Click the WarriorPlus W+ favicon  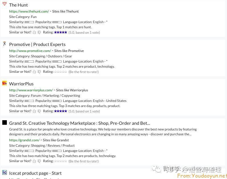click(5, 83)
